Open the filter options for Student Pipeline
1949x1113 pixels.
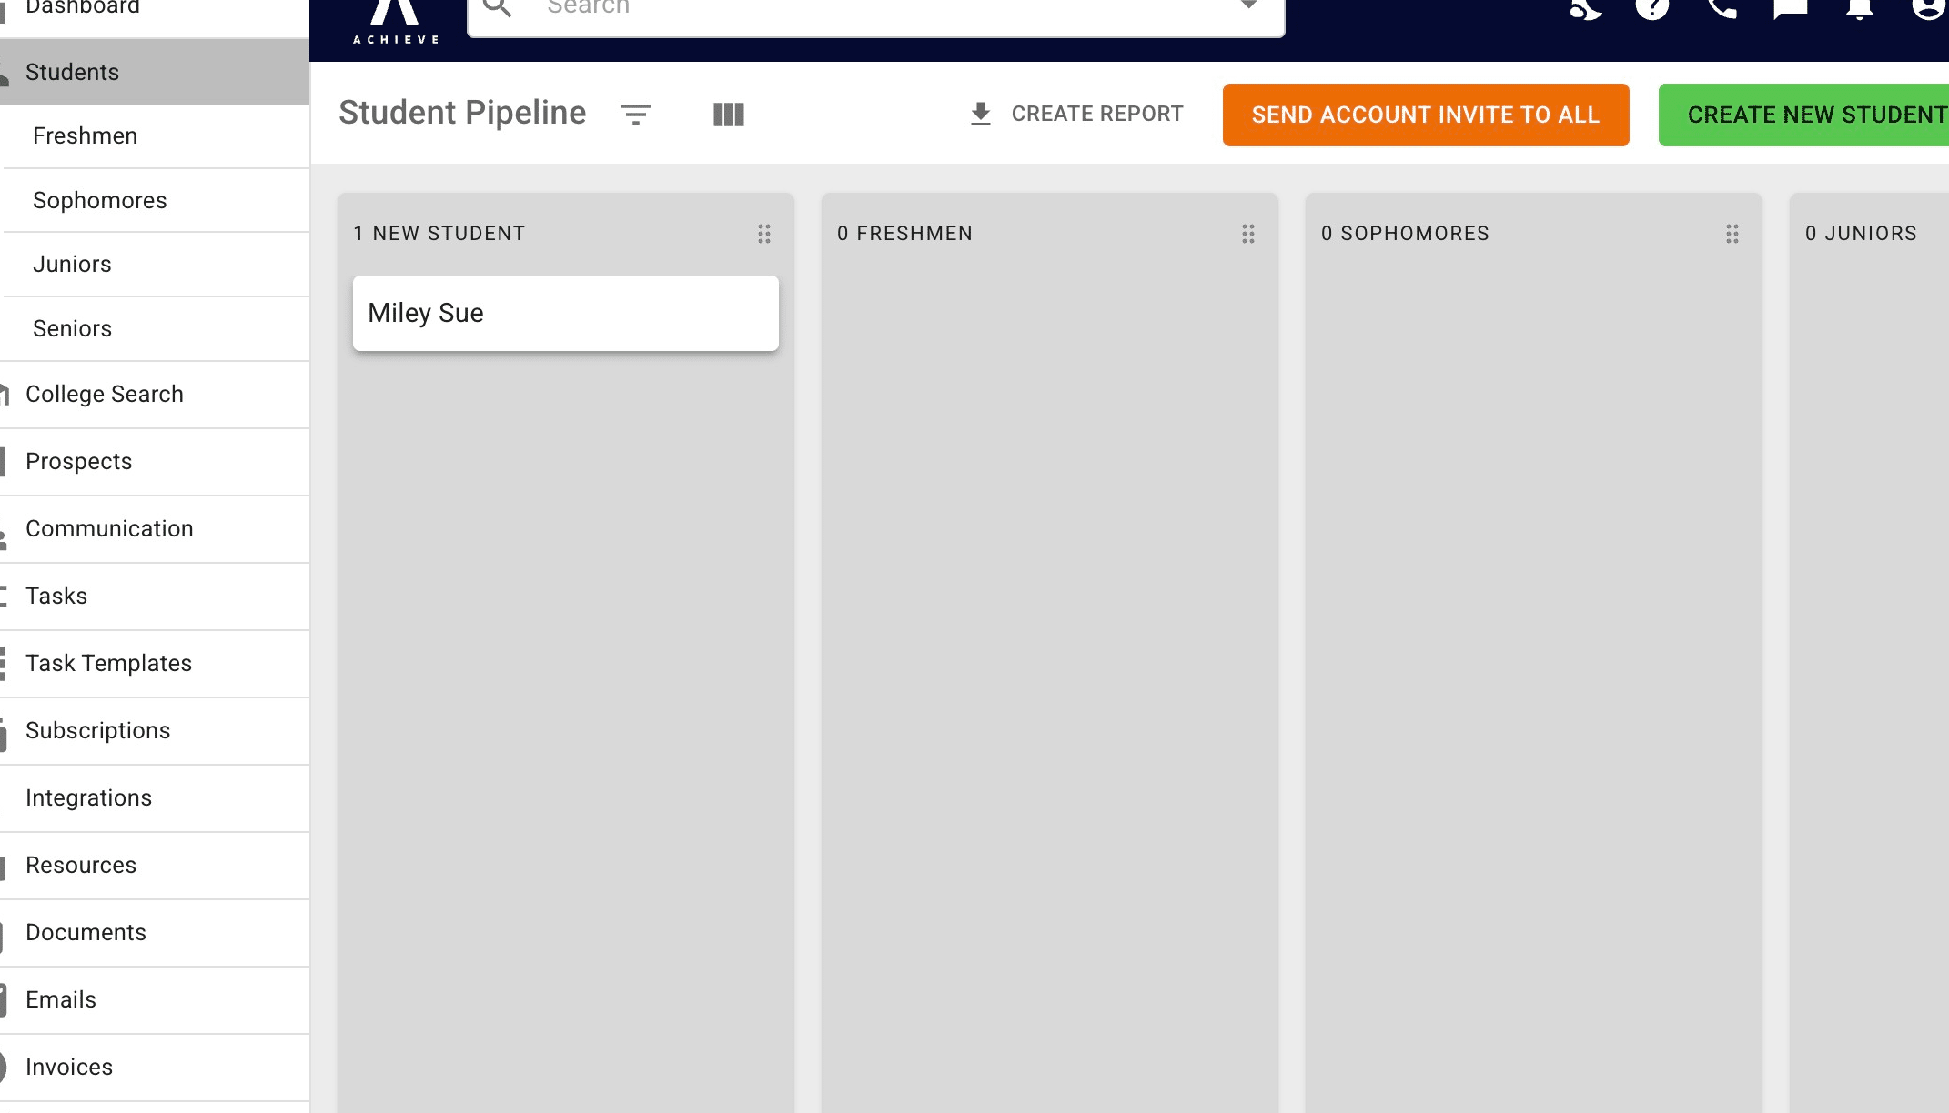[637, 114]
